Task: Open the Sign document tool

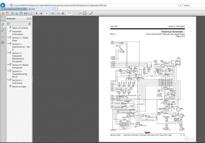Action: [12, 13]
